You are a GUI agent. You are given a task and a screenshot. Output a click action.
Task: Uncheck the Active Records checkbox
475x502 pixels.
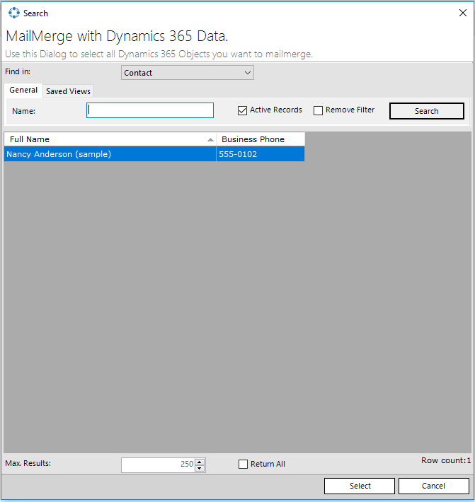click(242, 110)
